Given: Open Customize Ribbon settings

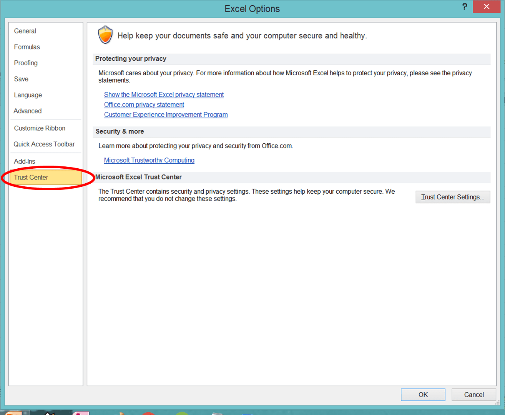Looking at the screenshot, I should (x=45, y=128).
